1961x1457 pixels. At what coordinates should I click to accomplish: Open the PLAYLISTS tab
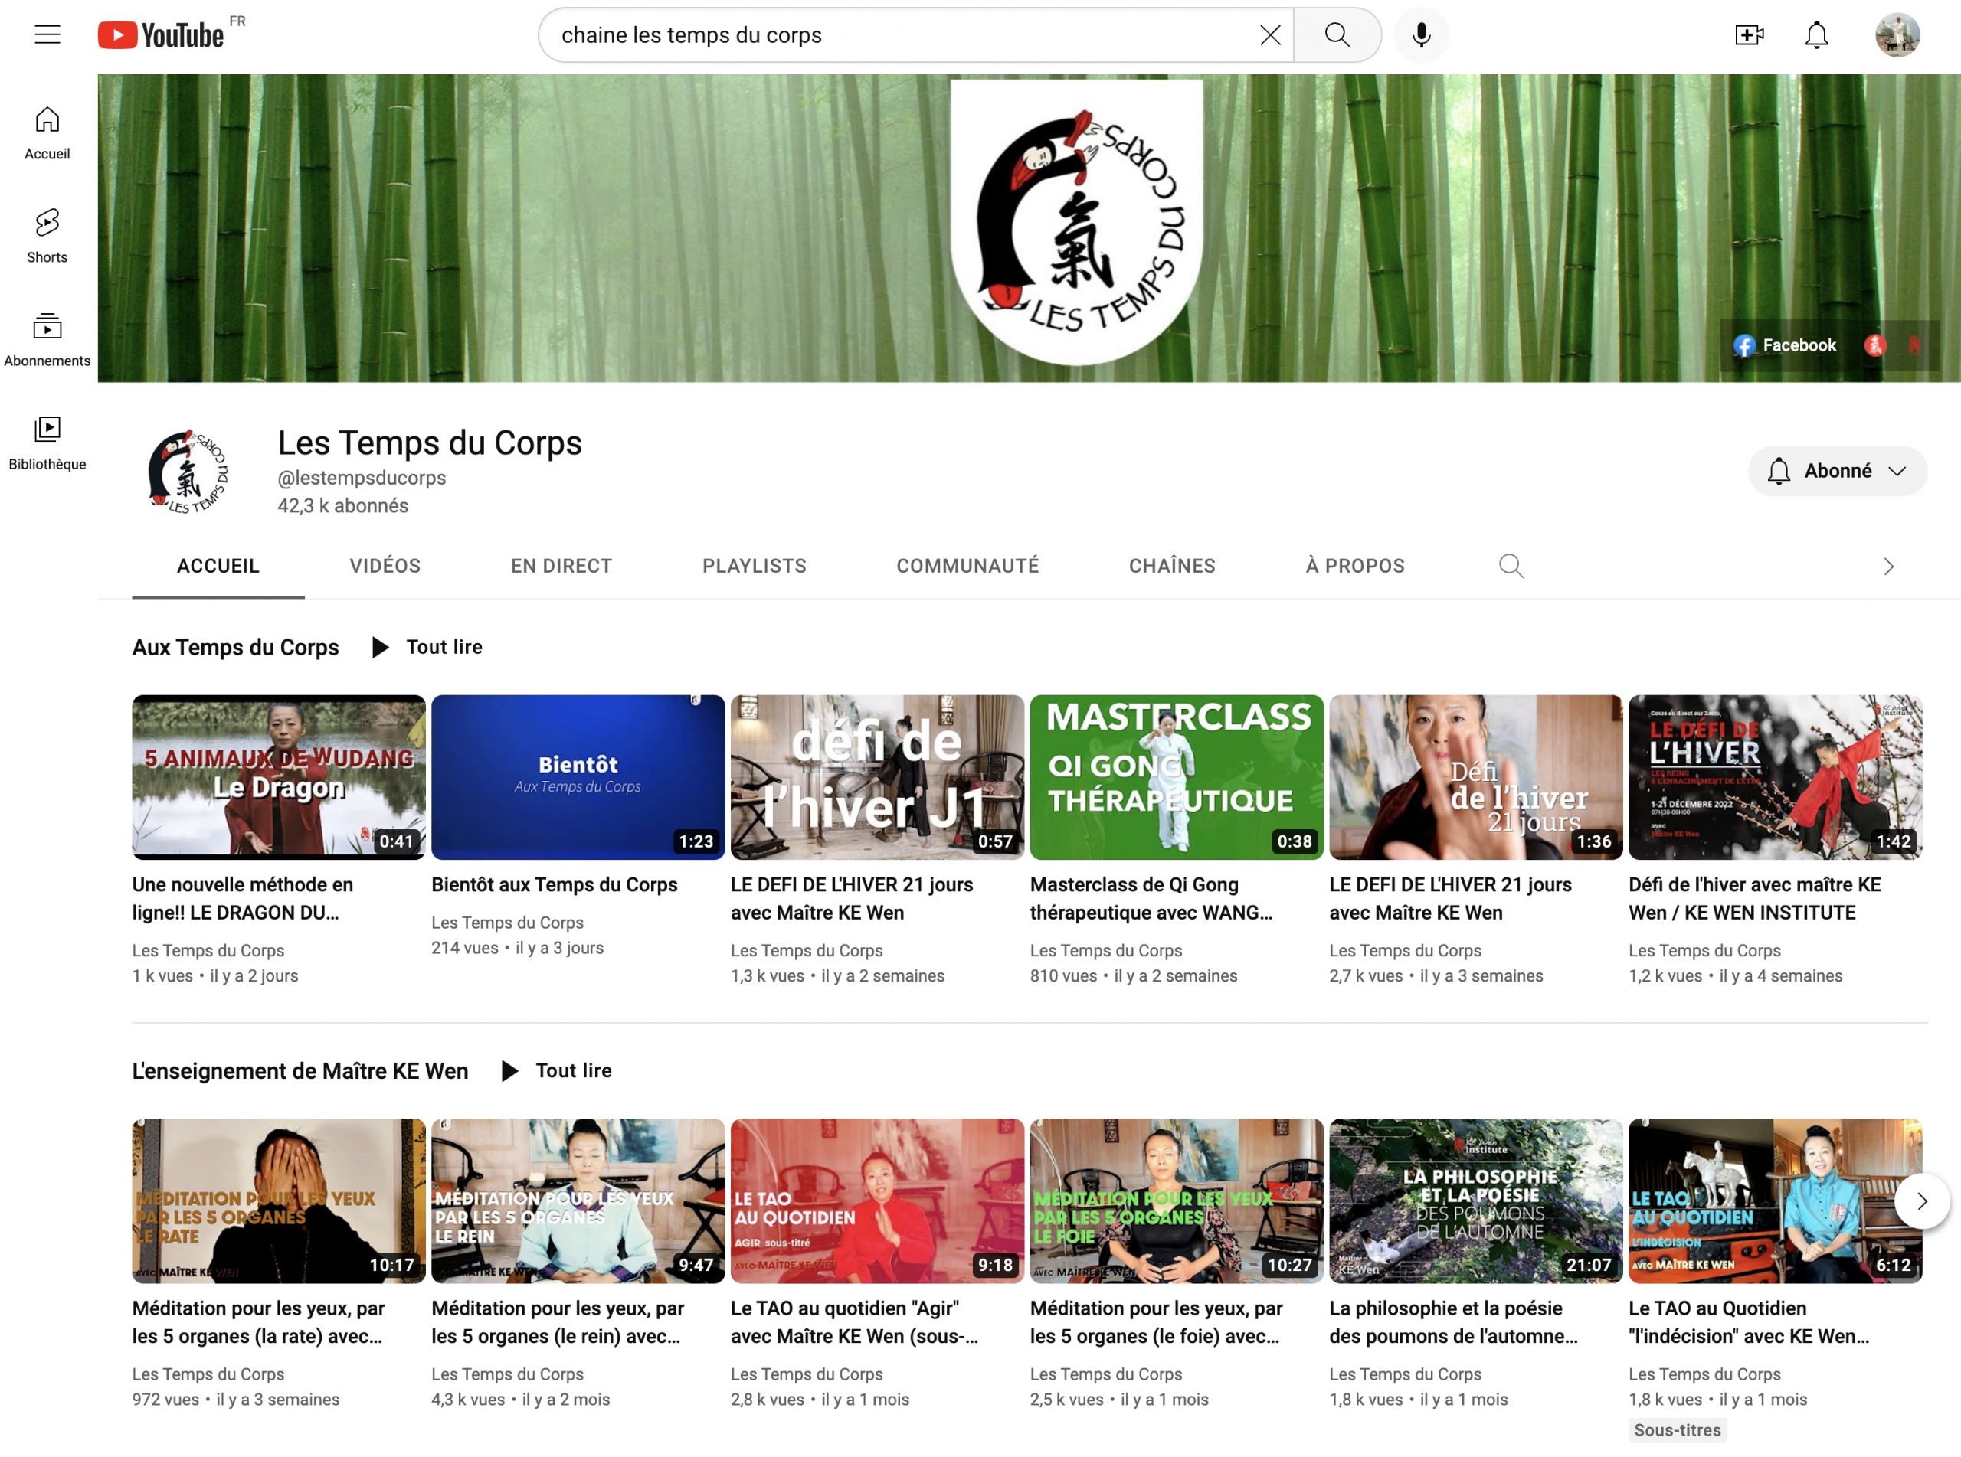pos(753,565)
